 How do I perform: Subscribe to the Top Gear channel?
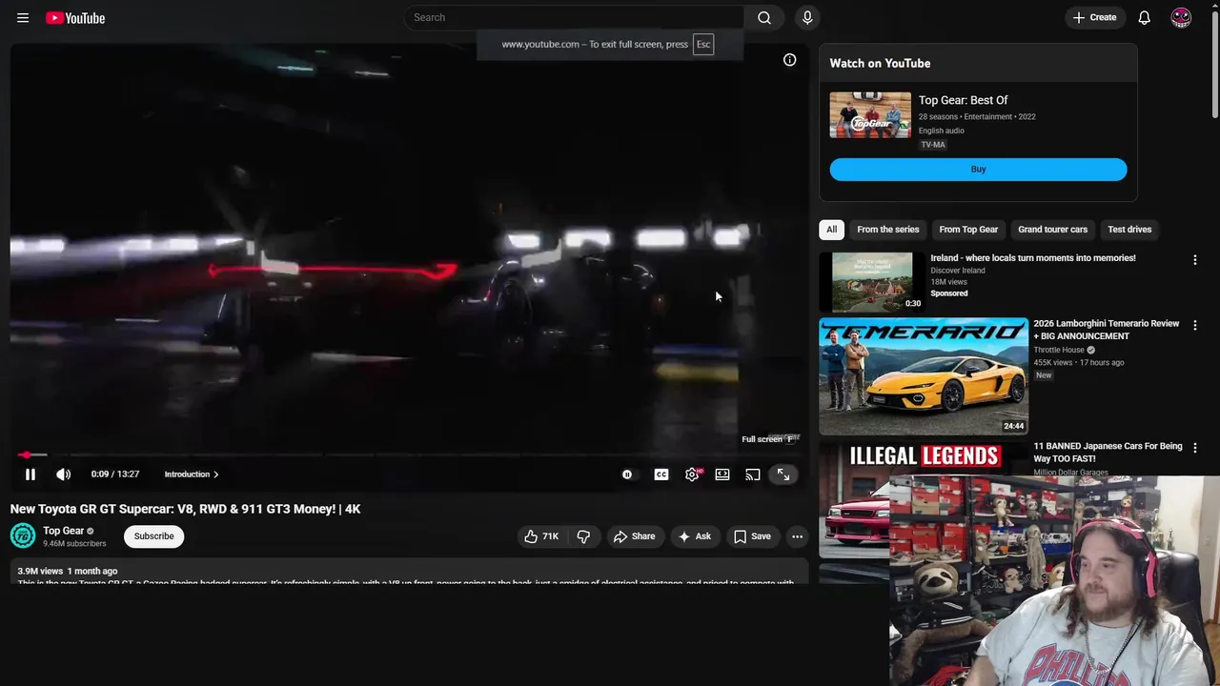tap(153, 536)
